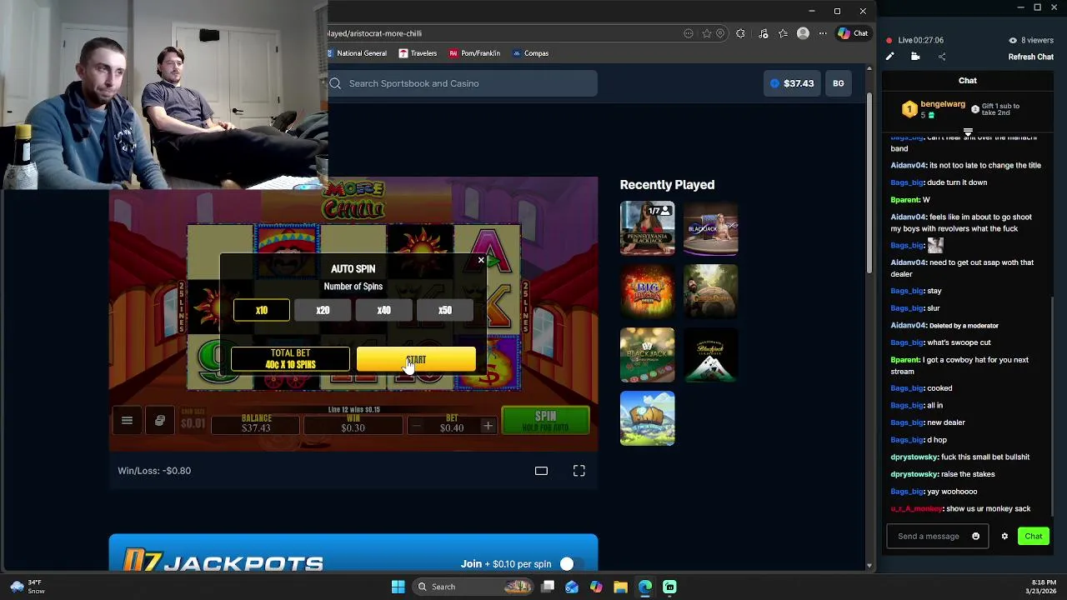Select x40 number of spins
This screenshot has height=600, width=1067.
tap(383, 310)
